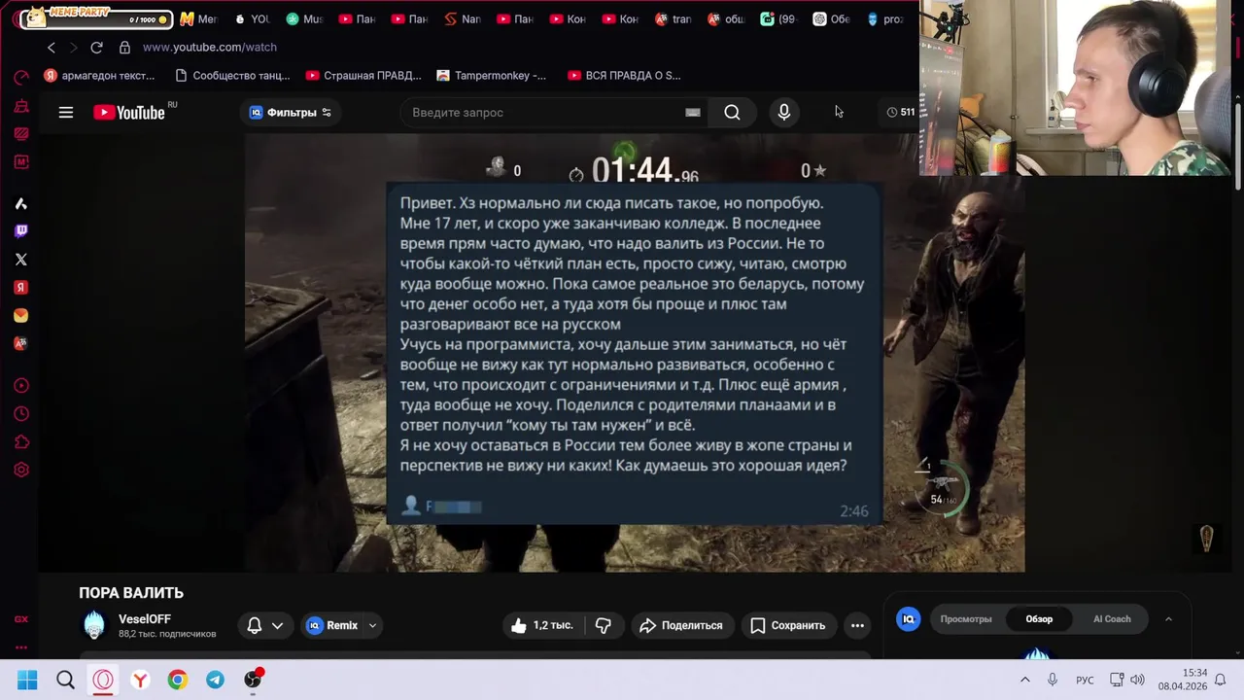This screenshot has width=1244, height=700.
Task: Open the extensions cube in sidebar
Action: 21,441
